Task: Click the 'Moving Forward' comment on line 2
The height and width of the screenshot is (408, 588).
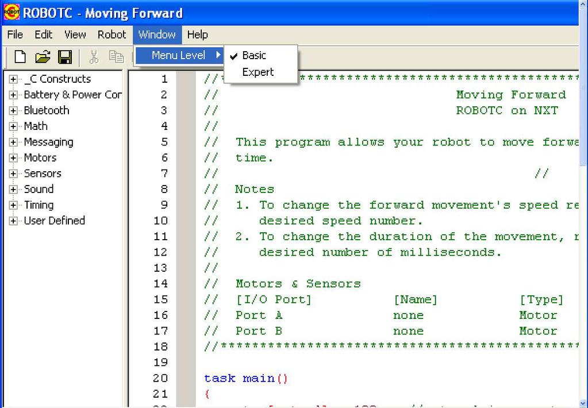Action: coord(511,94)
